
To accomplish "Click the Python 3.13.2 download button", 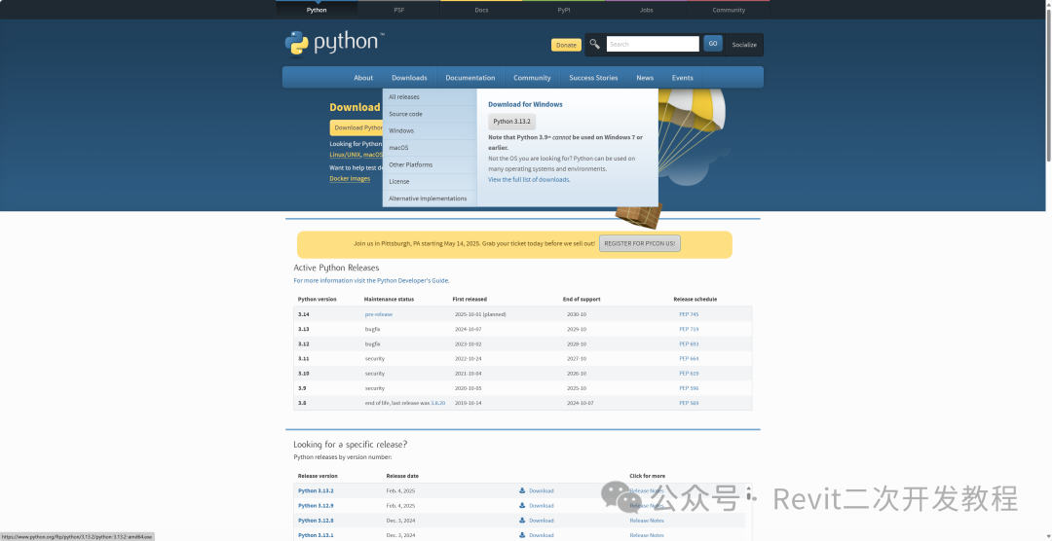I will click(512, 122).
